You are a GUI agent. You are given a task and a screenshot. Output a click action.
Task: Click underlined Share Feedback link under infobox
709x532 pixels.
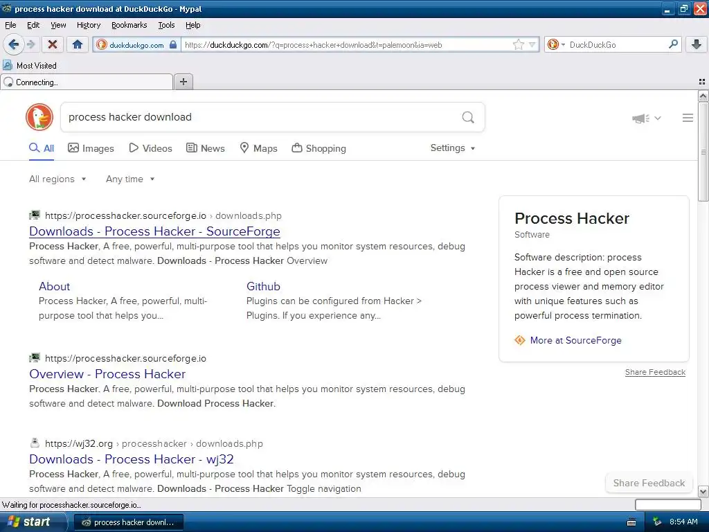655,372
